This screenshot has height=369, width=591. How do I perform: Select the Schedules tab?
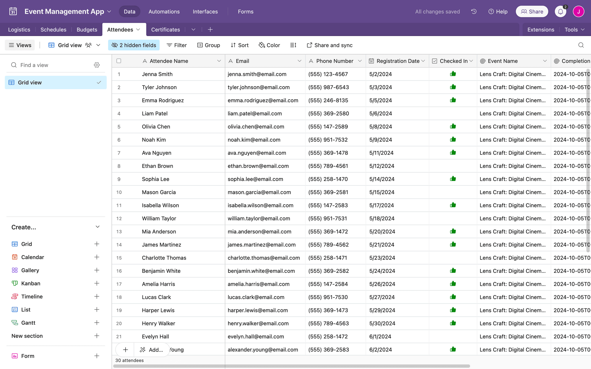53,29
